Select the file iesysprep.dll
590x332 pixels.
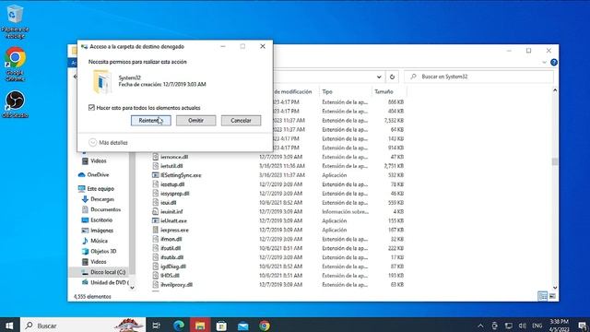[174, 194]
